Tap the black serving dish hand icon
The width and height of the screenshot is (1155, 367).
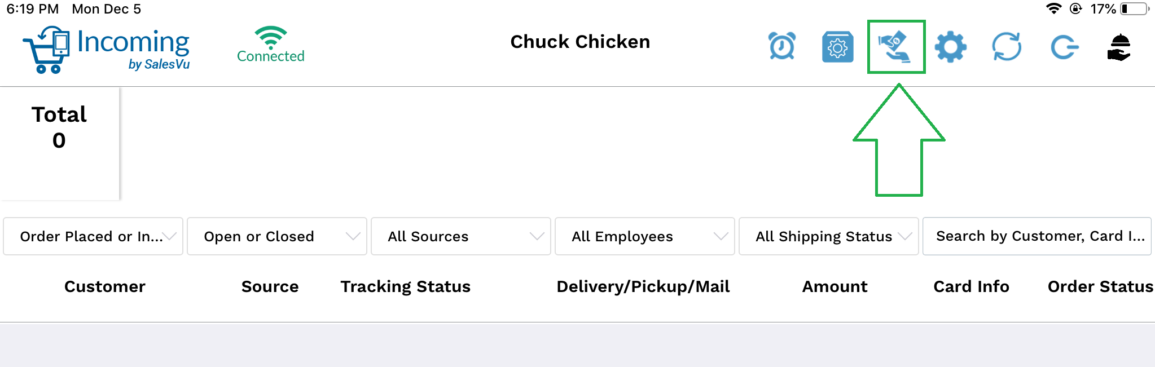(x=1119, y=47)
